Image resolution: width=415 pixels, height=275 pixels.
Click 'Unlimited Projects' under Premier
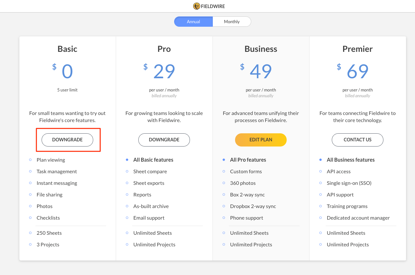pos(348,244)
